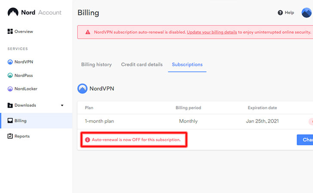Click the Billing sidebar icon
This screenshot has height=193, width=313.
pyautogui.click(x=10, y=121)
